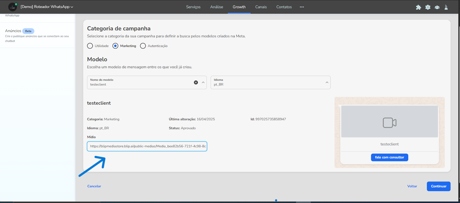Click the Cancelar link
Image resolution: width=460 pixels, height=203 pixels.
tap(94, 186)
